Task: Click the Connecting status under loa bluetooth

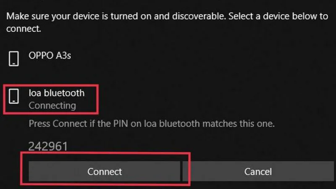Action: pos(52,105)
